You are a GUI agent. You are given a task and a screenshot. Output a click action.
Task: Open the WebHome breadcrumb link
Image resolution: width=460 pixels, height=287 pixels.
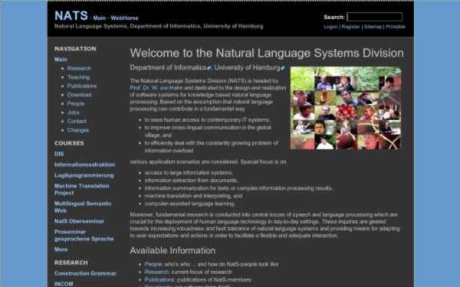[124, 18]
